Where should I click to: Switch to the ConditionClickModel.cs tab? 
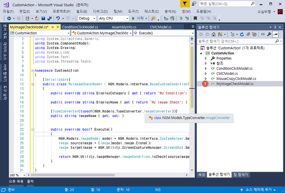coord(80,27)
